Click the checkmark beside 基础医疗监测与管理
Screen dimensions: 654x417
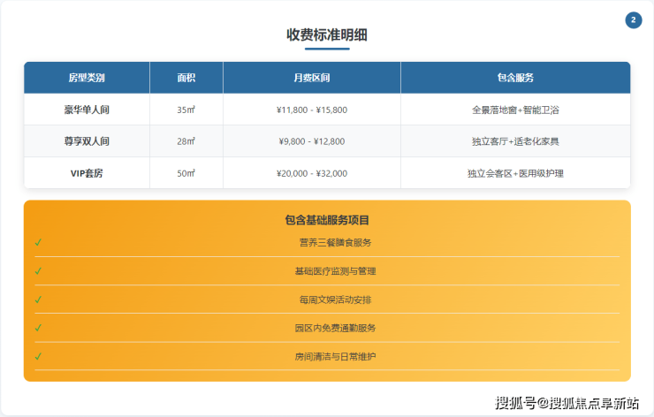38,271
